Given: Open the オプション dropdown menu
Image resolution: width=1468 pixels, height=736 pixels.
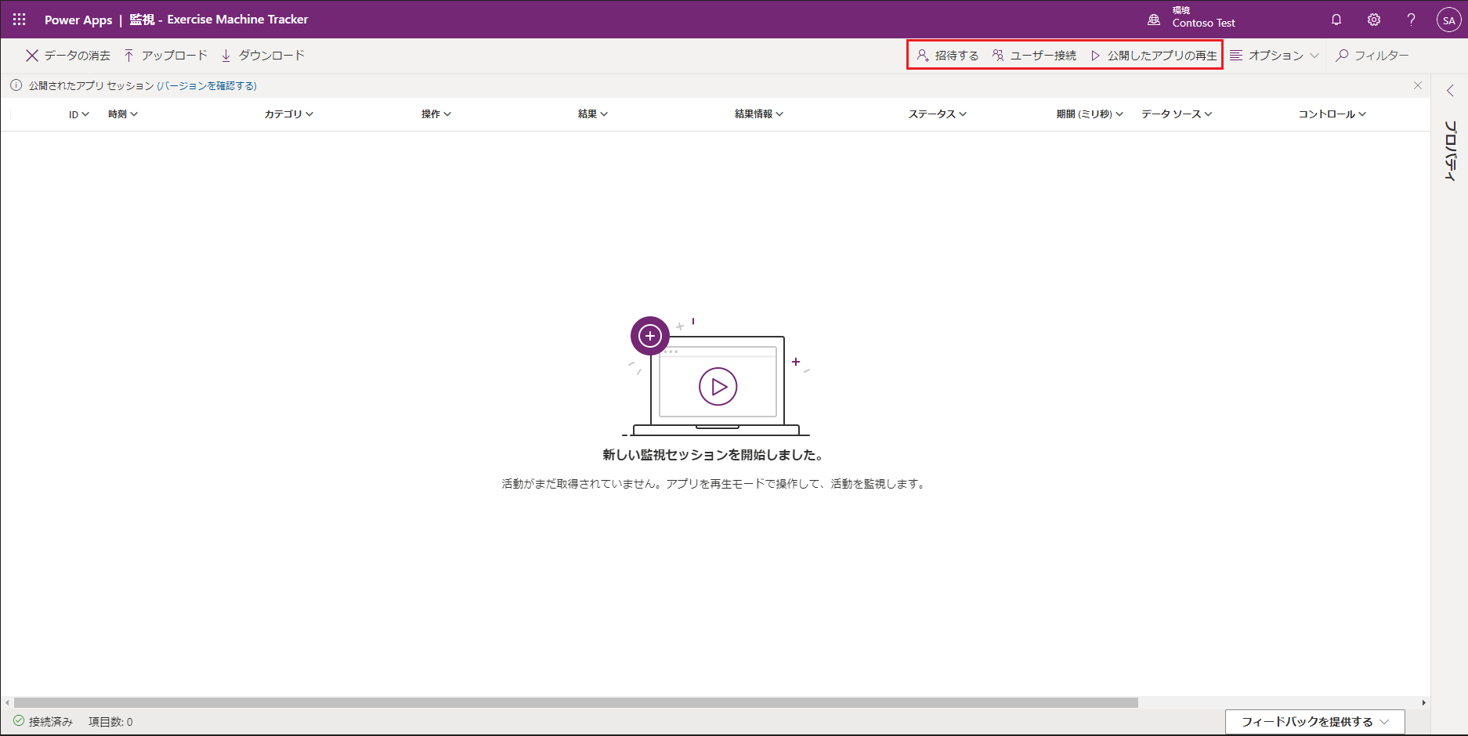Looking at the screenshot, I should pos(1274,56).
